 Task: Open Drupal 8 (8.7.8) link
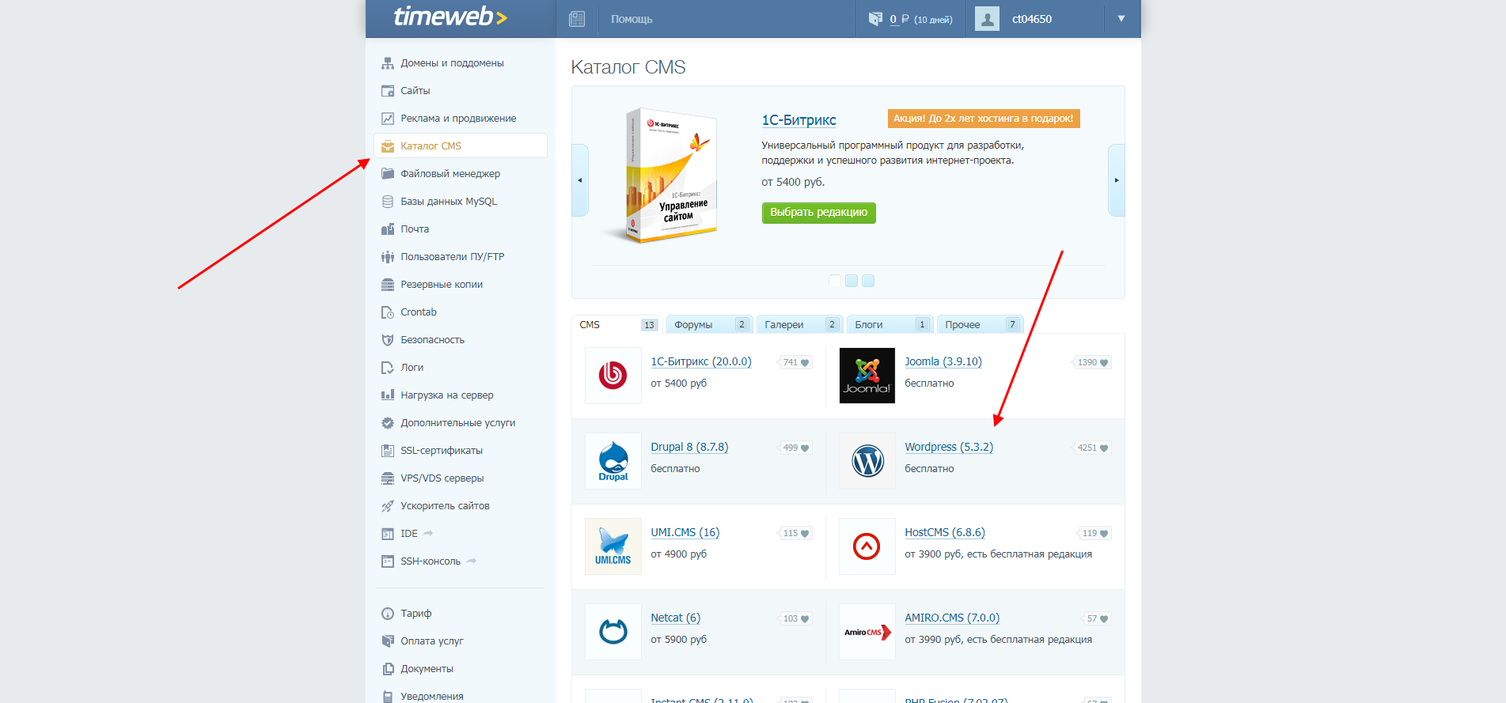pyautogui.click(x=689, y=447)
